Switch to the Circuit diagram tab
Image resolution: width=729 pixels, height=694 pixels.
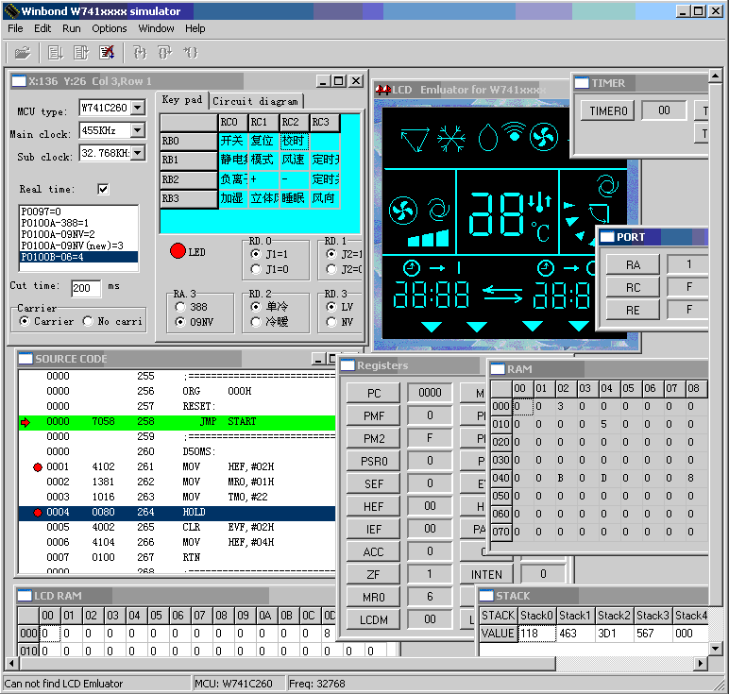[x=255, y=101]
